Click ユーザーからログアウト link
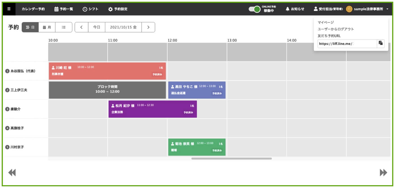The width and height of the screenshot is (395, 188). tap(336, 29)
